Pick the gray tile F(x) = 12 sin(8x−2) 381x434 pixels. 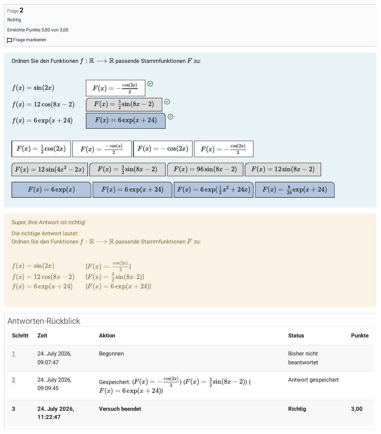click(x=283, y=170)
